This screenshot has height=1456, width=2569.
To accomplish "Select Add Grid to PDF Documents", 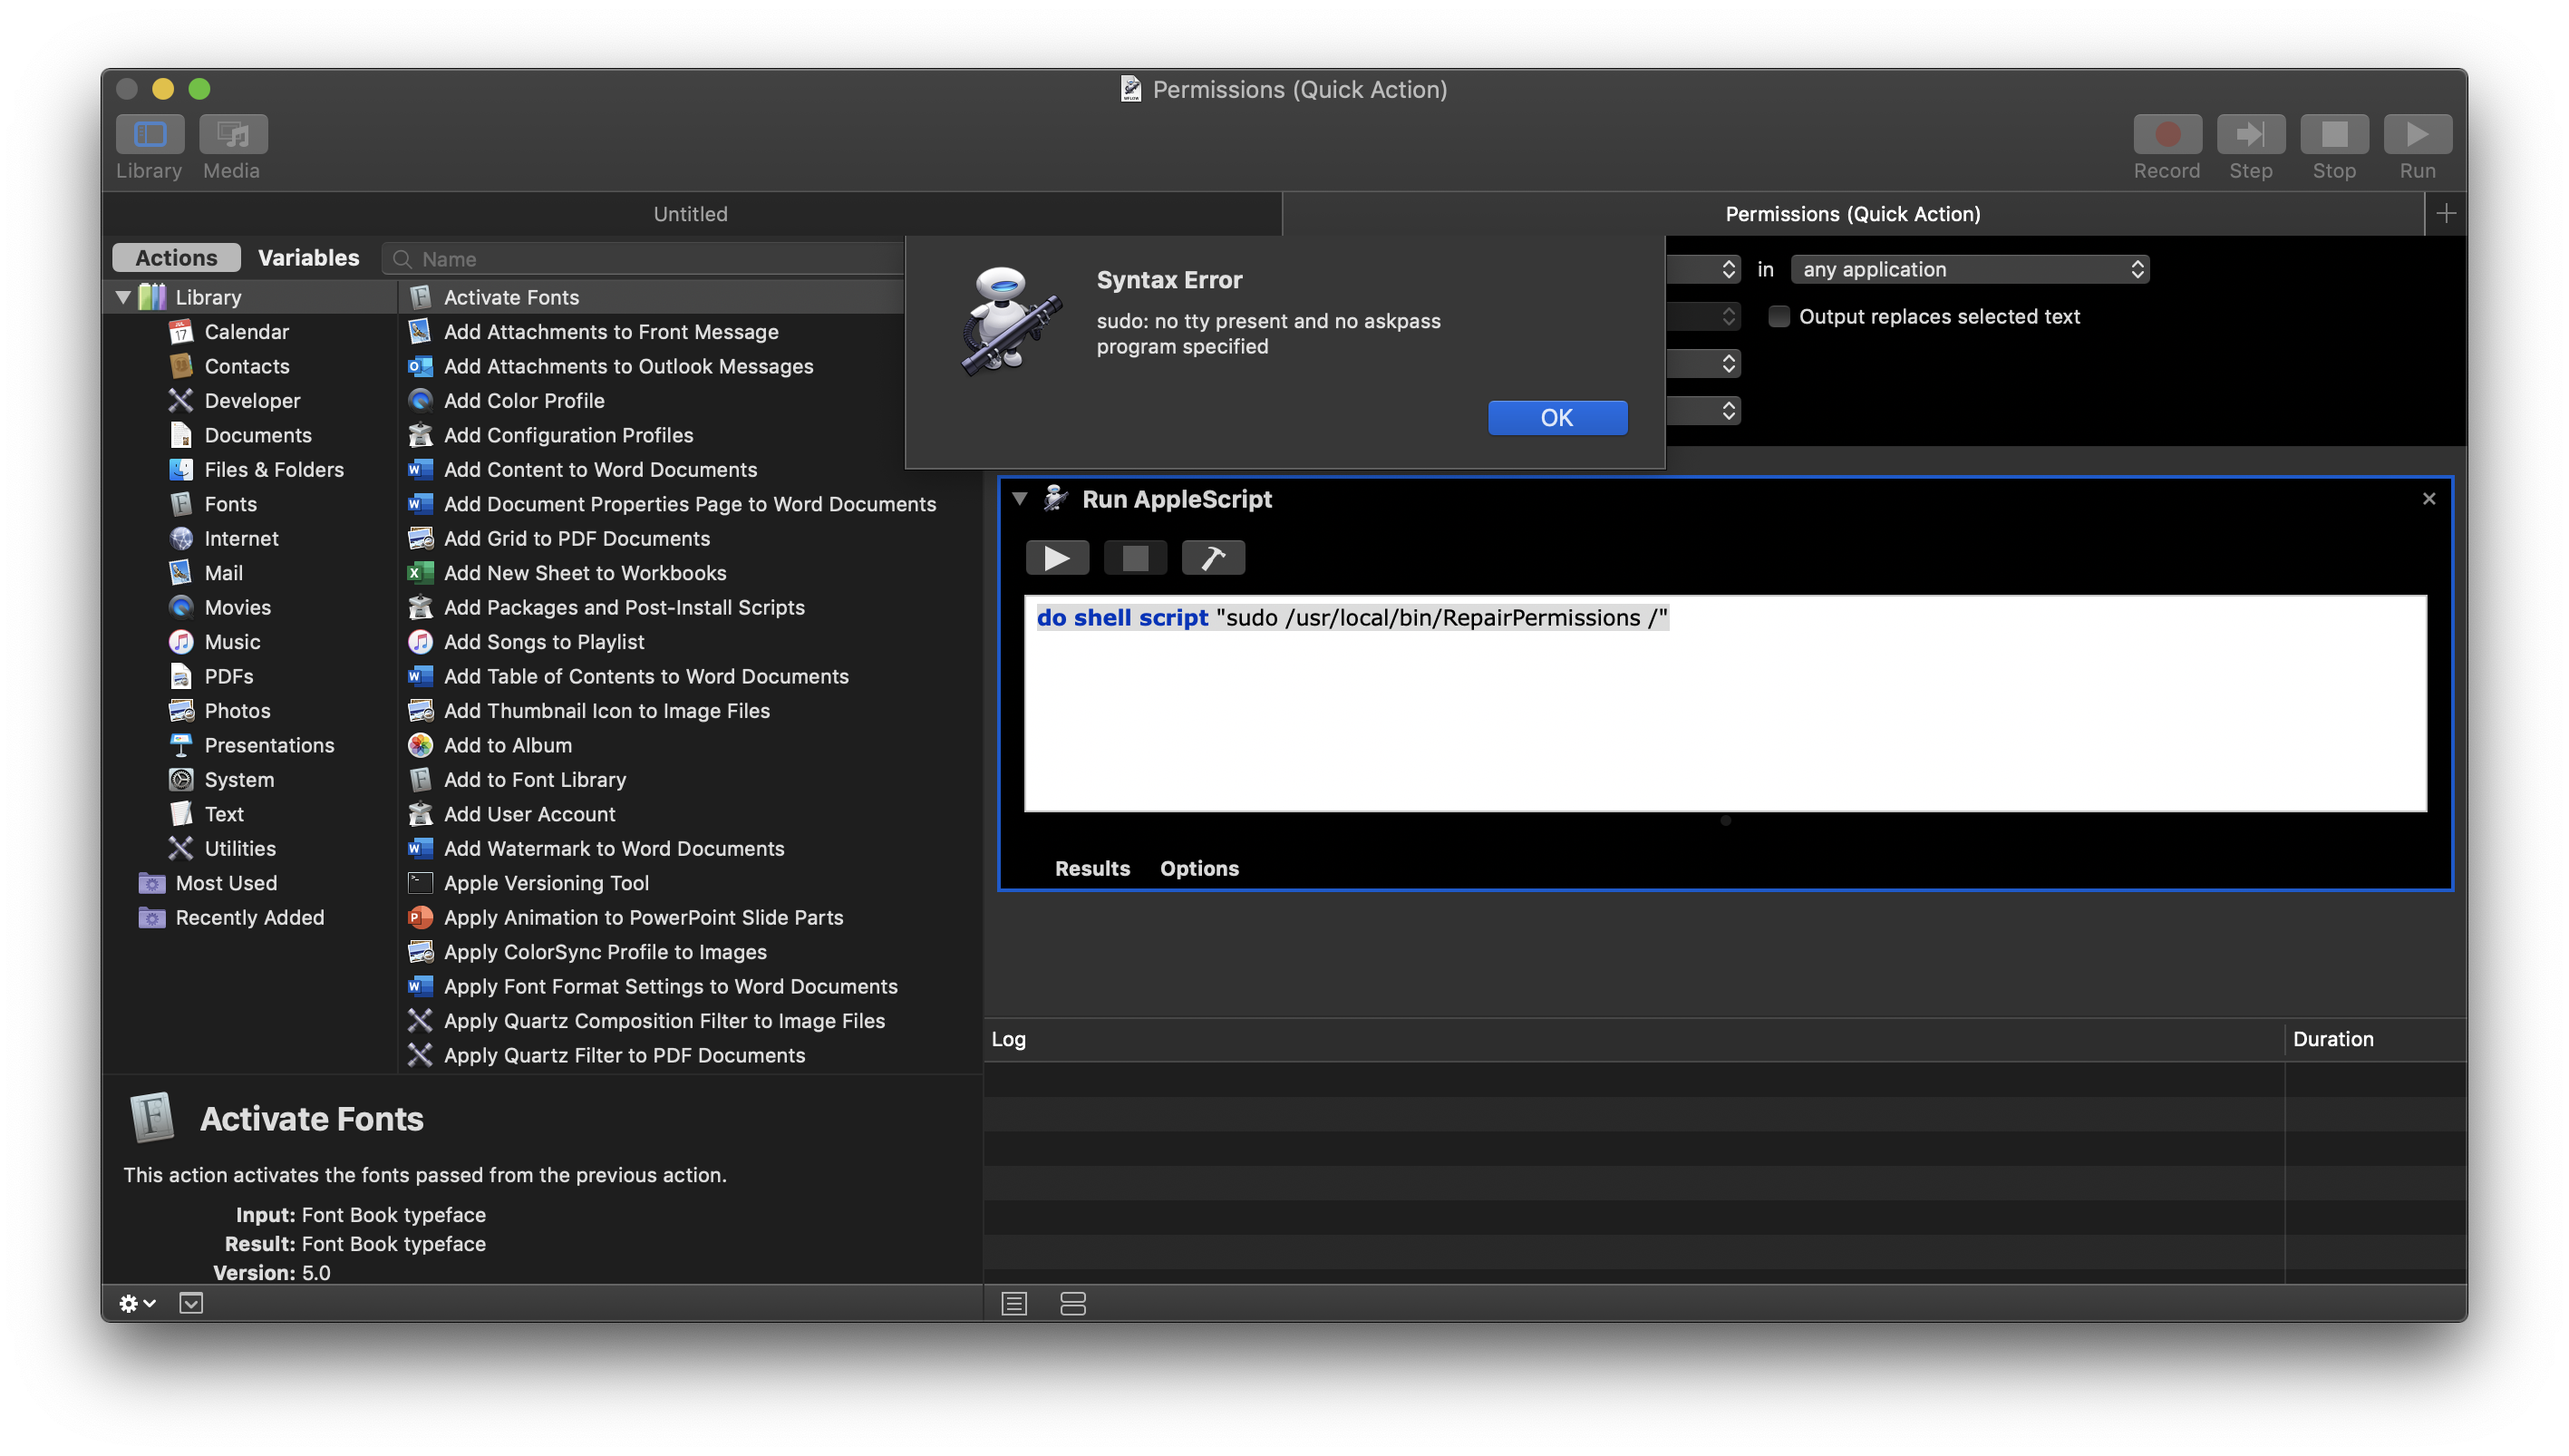I will click(x=577, y=538).
